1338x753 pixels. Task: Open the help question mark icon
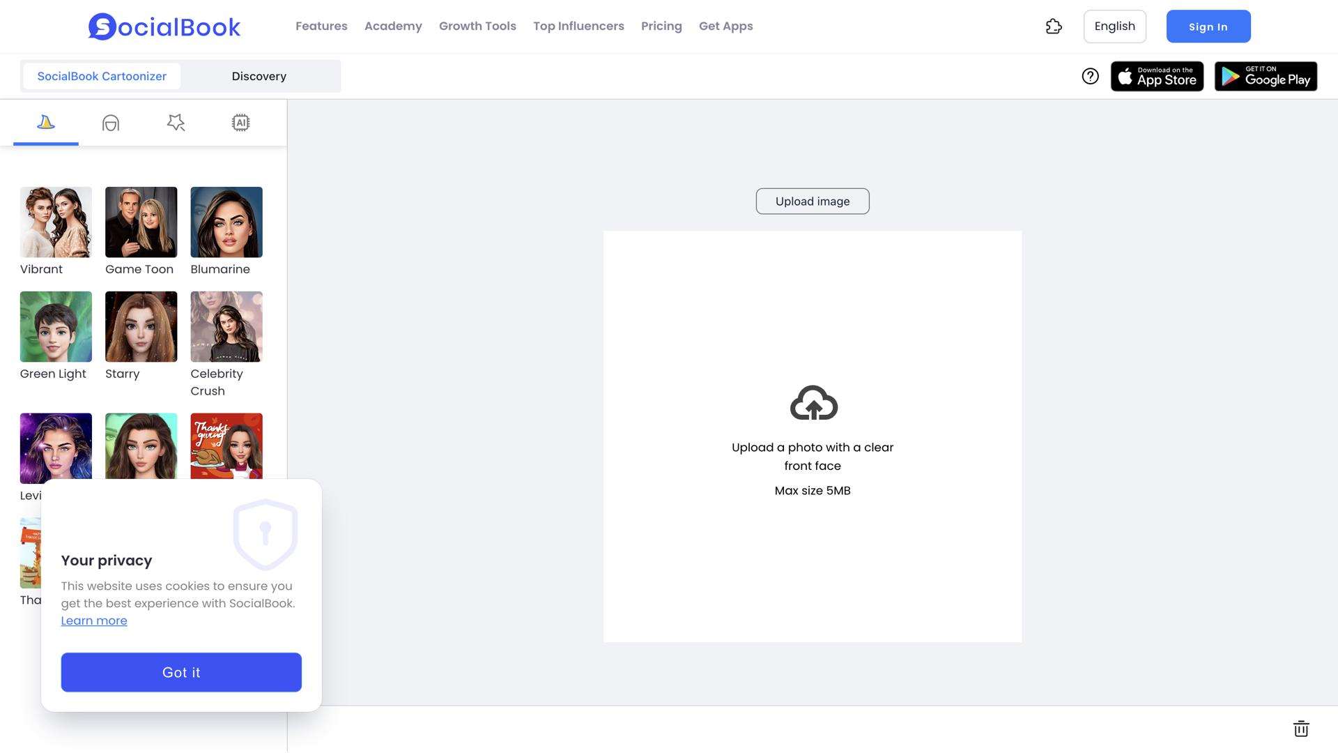coord(1090,77)
